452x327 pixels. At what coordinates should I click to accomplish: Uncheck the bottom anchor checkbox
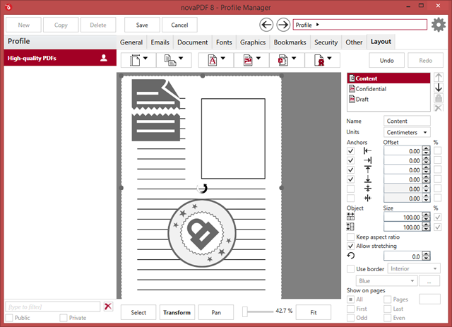pyautogui.click(x=350, y=179)
